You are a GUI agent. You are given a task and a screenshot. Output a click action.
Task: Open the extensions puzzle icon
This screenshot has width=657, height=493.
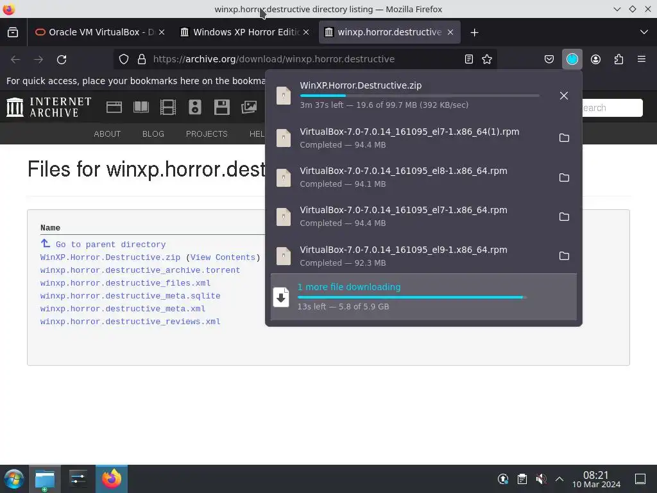619,59
